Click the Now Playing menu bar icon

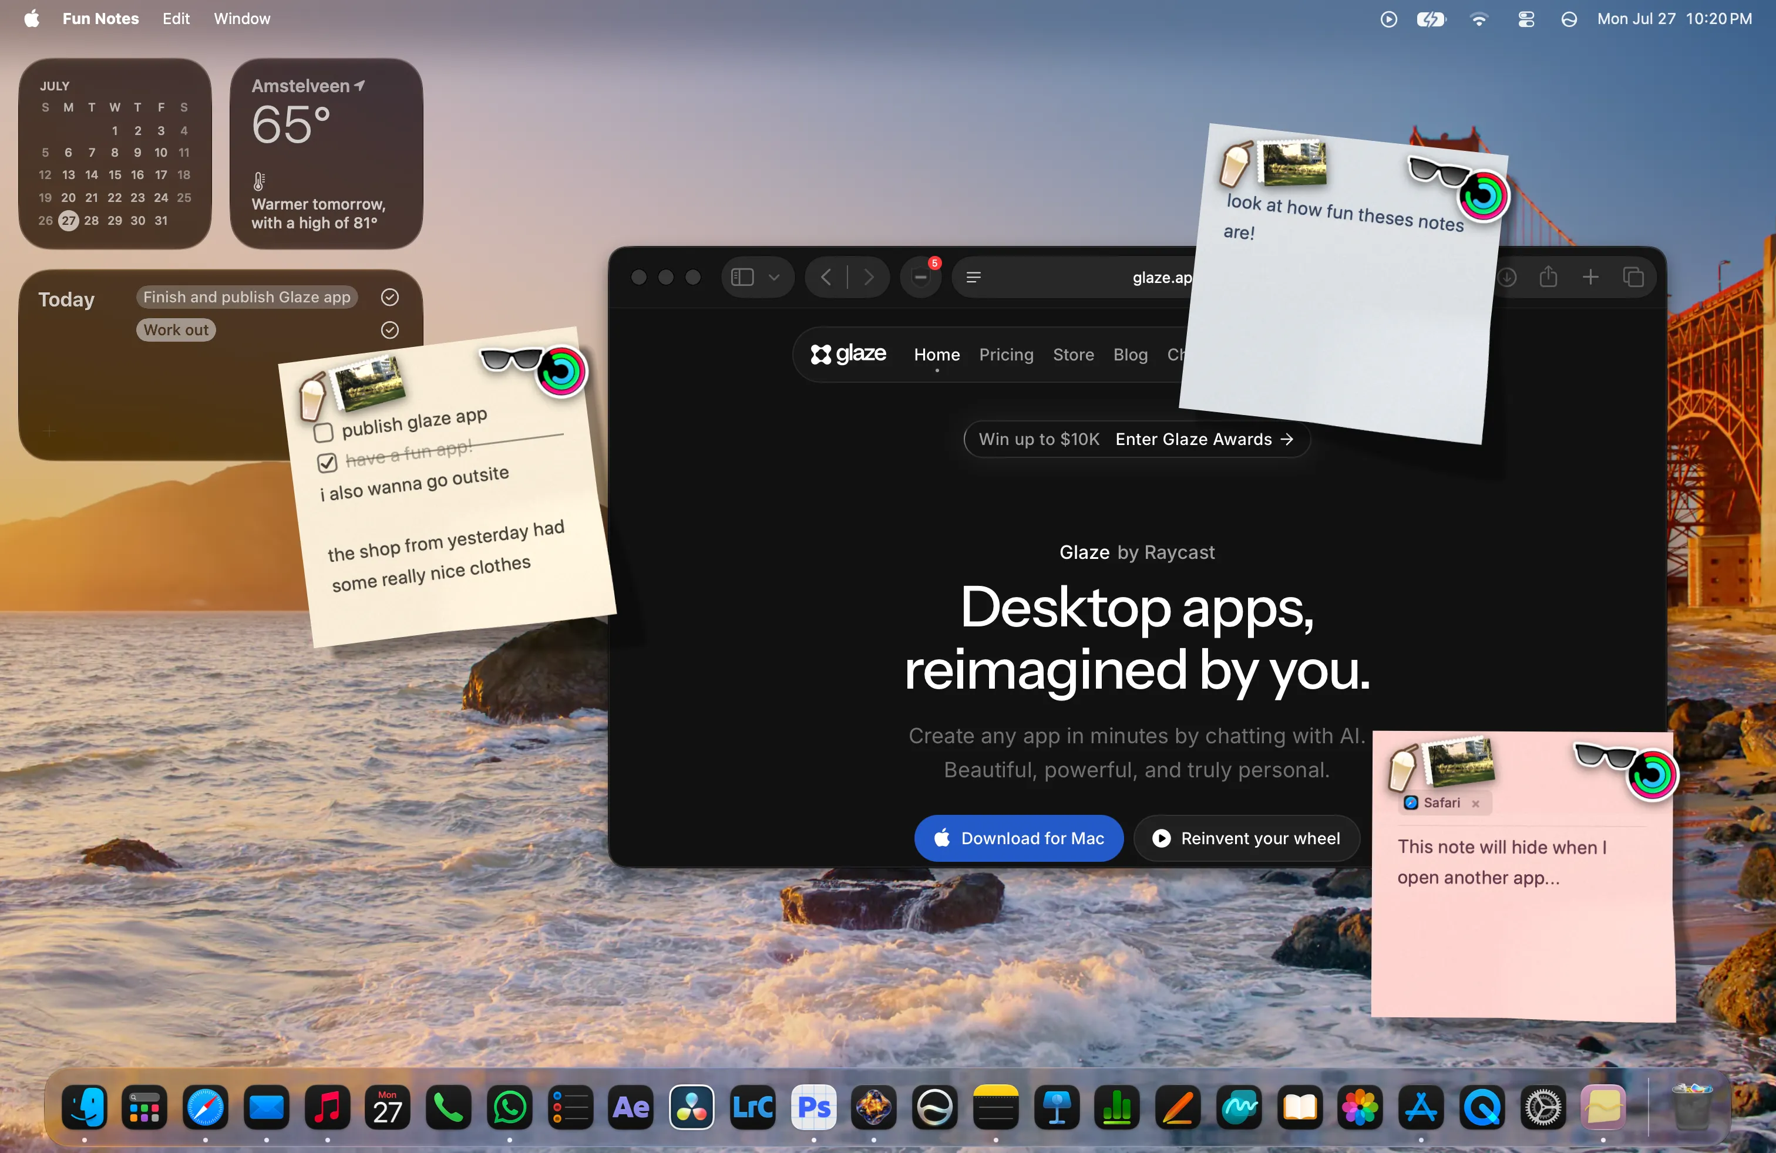[x=1388, y=19]
